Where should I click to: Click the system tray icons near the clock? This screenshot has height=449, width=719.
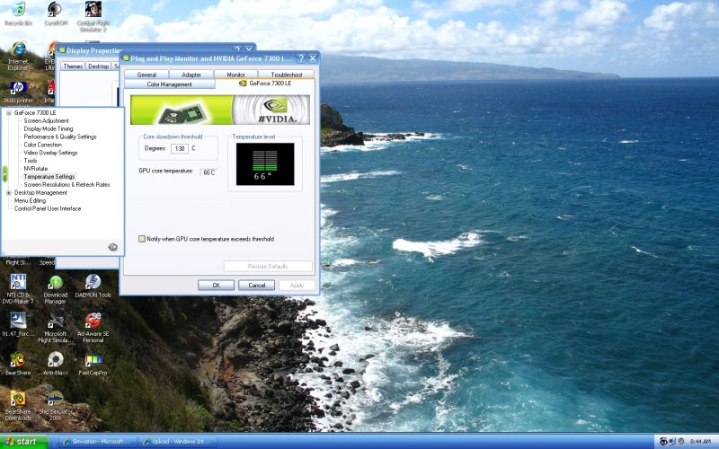(x=671, y=442)
